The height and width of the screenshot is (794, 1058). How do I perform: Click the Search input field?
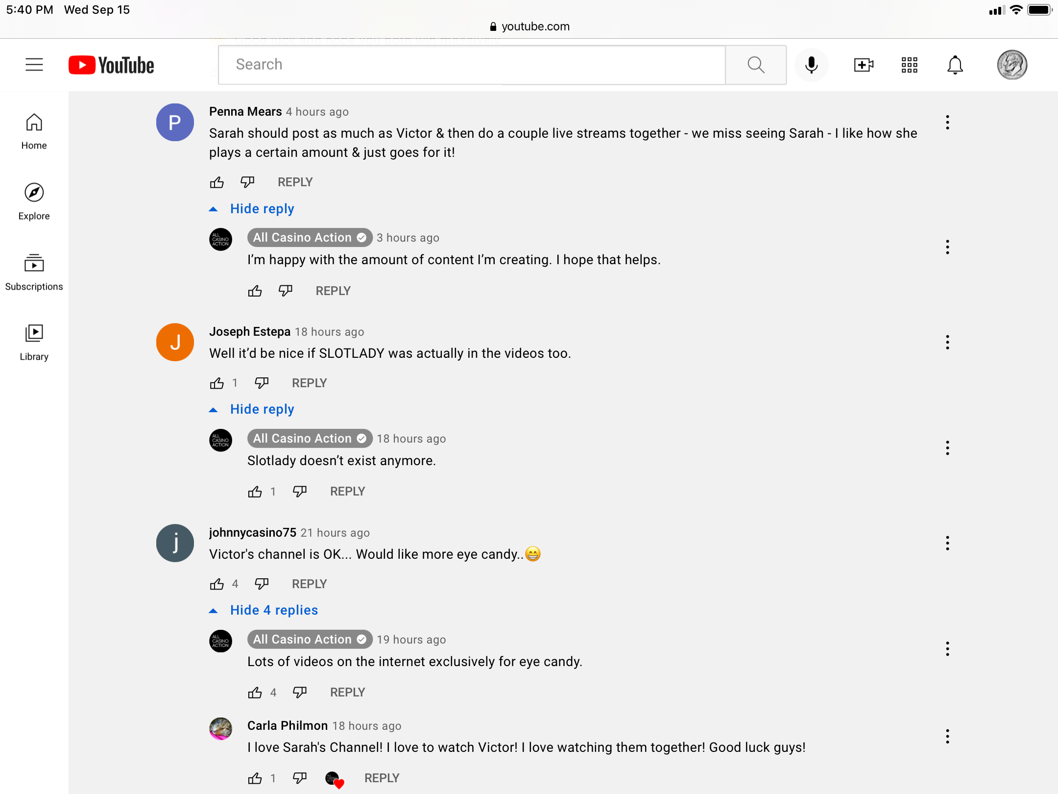[x=471, y=65]
